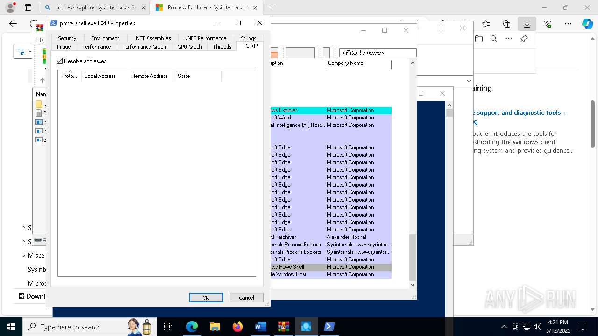
Task: Switch to the Environment tab
Action: 105,38
